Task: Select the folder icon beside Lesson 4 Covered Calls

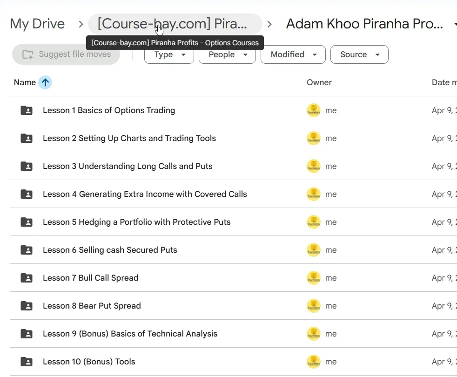Action: pyautogui.click(x=27, y=194)
